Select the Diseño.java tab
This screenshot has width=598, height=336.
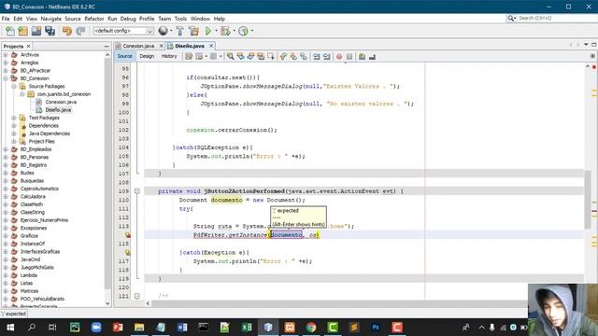tap(190, 46)
